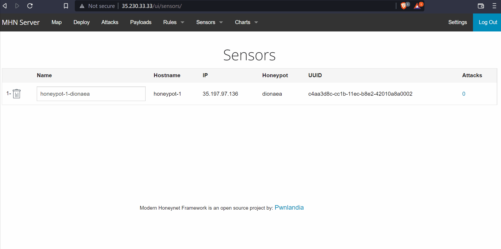This screenshot has height=249, width=501.
Task: Select the dionaea honeypot cell
Action: 272,94
